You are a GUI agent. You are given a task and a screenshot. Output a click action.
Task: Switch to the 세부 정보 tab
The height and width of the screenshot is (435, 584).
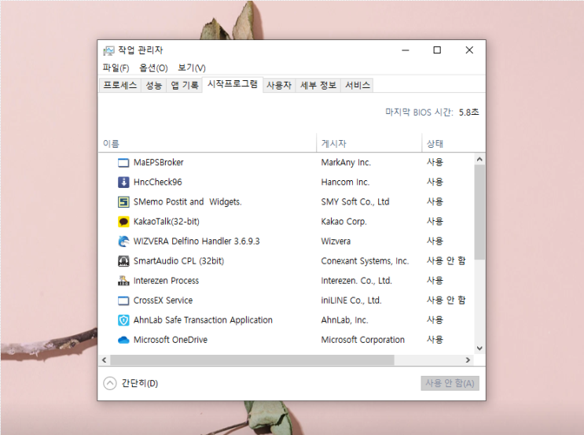[318, 86]
